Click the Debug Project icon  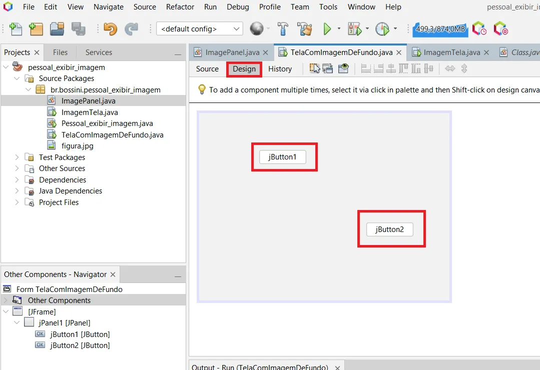point(355,29)
